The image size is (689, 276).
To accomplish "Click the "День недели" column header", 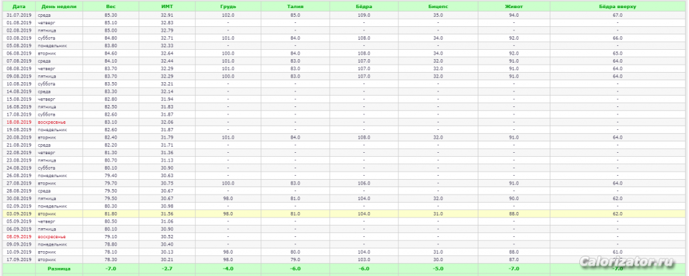I will tap(59, 7).
